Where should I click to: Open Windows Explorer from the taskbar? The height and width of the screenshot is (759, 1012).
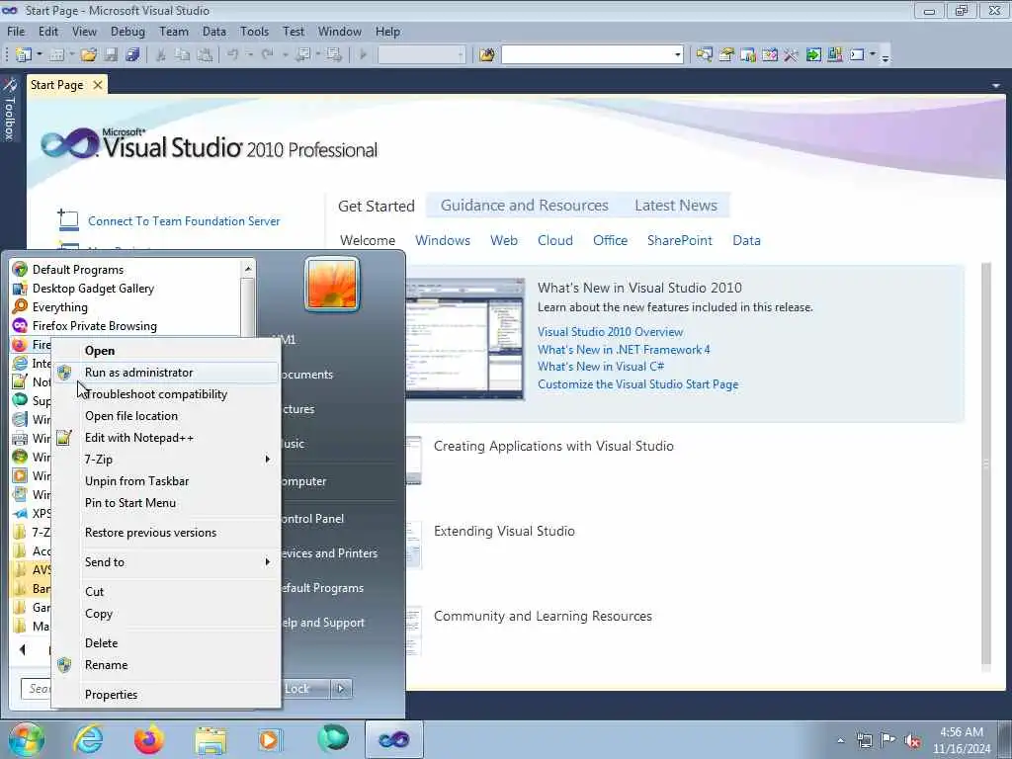coord(211,739)
